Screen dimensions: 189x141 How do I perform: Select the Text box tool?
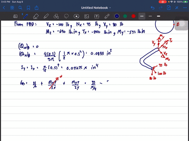pyautogui.click(x=97, y=16)
